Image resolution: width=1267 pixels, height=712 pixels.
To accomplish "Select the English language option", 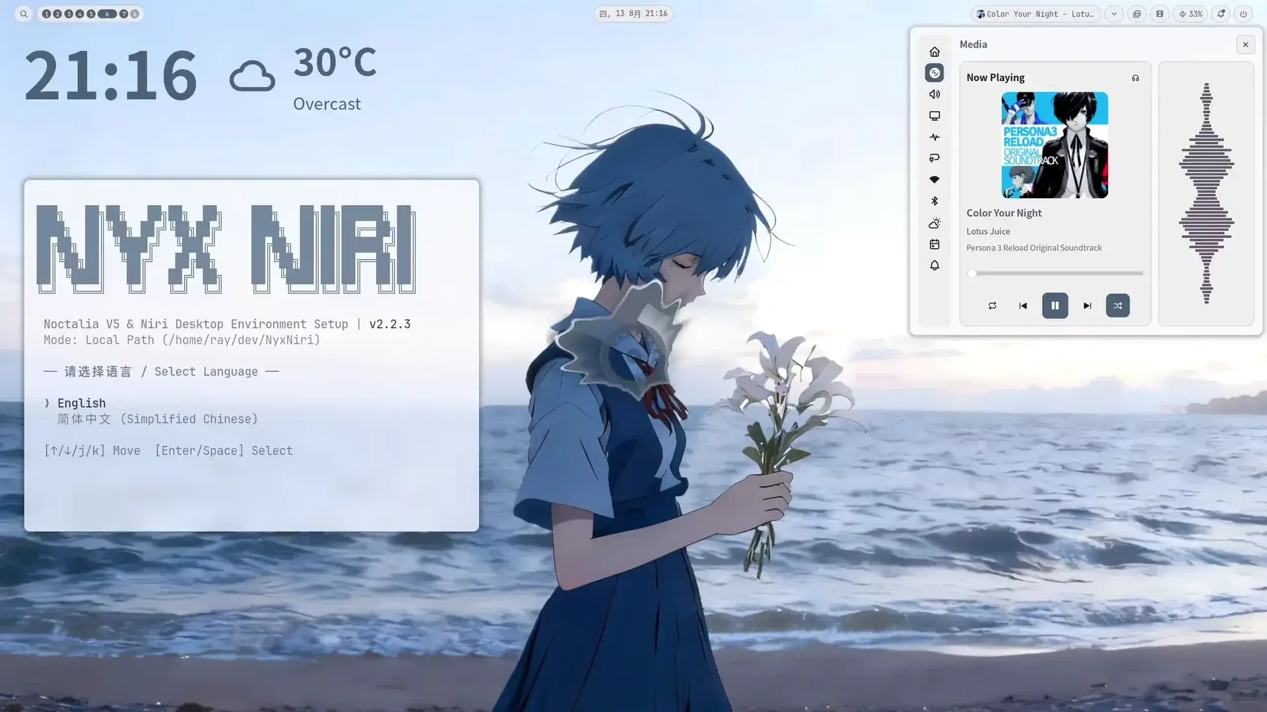I will (x=81, y=403).
